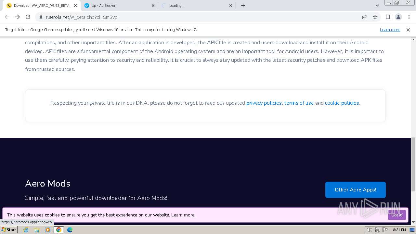Click the system clock showing 8:21 PM

click(399, 230)
